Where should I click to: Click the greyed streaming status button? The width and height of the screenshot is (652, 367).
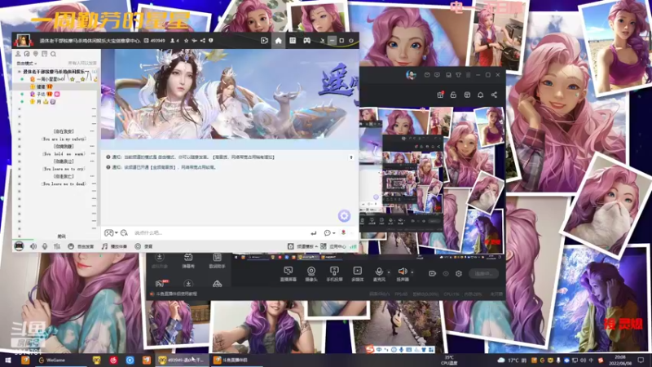point(483,273)
